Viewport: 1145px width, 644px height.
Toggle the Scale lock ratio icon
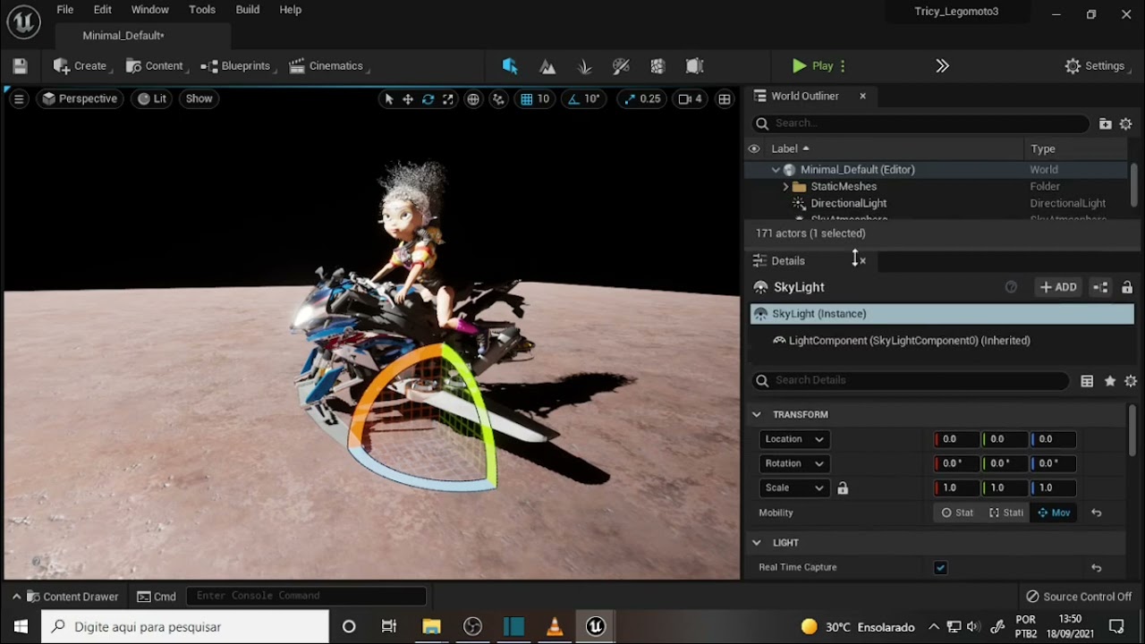[843, 488]
